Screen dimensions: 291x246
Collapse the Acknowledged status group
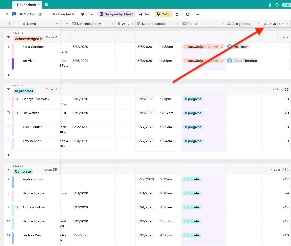pos(8,37)
